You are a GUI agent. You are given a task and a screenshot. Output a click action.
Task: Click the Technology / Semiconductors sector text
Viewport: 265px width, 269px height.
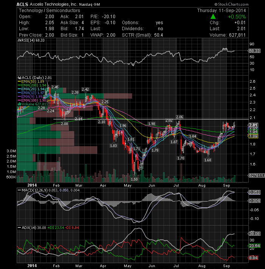click(50, 11)
